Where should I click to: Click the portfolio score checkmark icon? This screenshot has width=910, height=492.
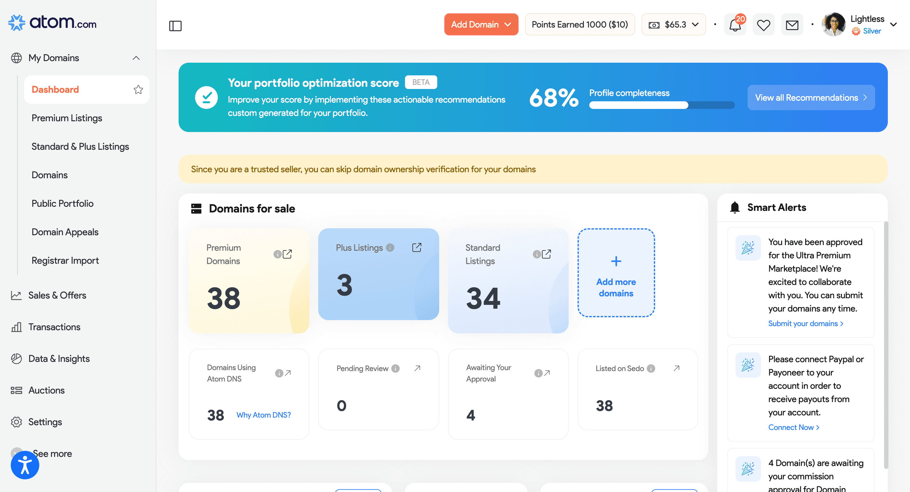pos(207,98)
